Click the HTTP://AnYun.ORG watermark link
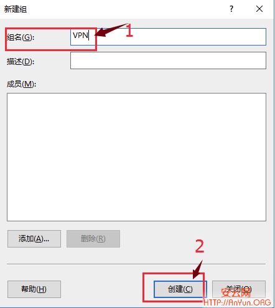The width and height of the screenshot is (275, 308). [x=237, y=302]
